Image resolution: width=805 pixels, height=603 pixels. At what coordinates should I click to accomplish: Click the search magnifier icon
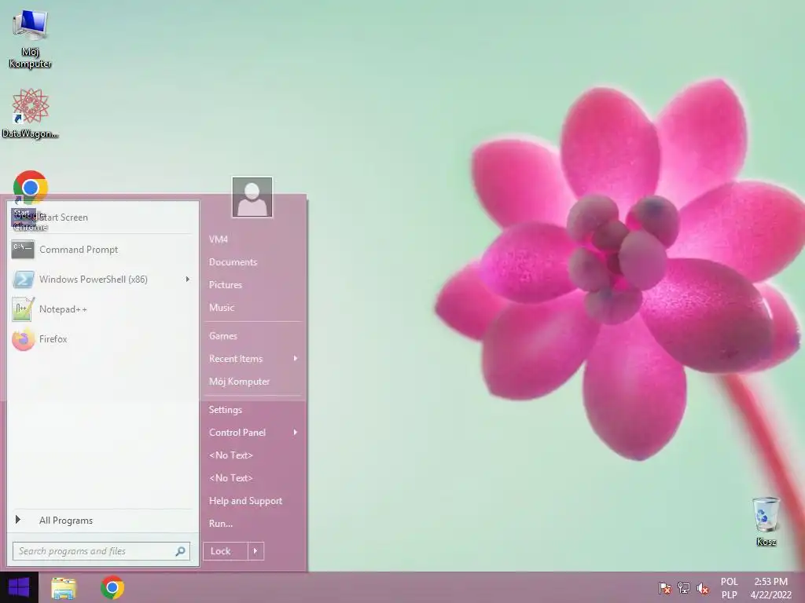tap(180, 551)
